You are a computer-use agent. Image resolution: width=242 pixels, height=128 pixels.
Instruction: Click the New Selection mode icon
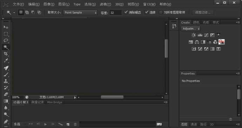click(21, 12)
